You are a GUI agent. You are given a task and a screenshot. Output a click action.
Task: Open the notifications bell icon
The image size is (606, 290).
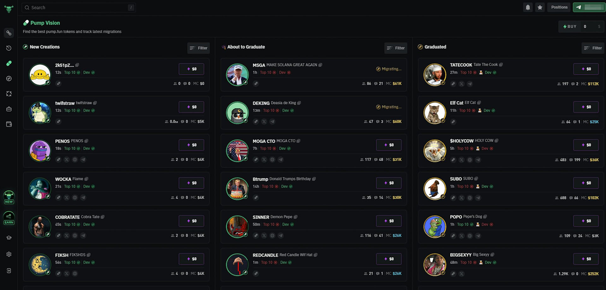click(x=528, y=7)
